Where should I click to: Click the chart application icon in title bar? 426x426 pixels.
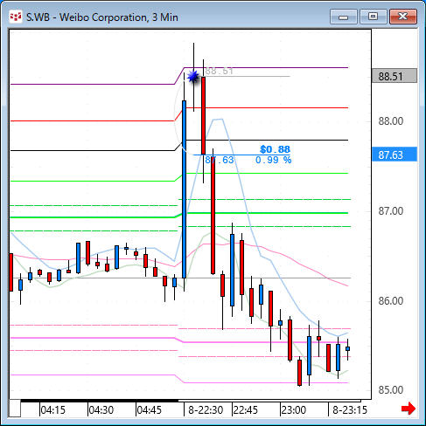(x=16, y=17)
